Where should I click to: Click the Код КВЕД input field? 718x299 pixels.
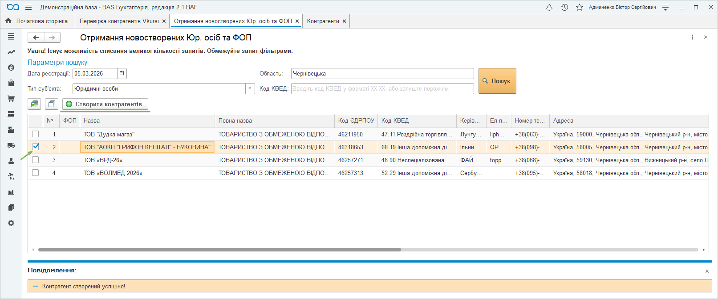382,88
